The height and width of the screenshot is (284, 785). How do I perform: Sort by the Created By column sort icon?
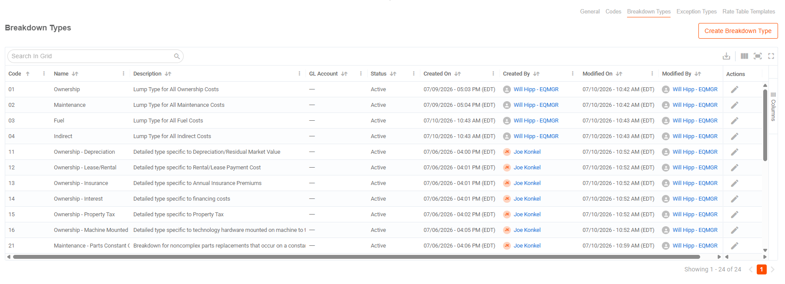536,74
